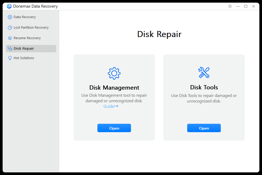Screen dimensions: 262x175
Task: Minimize the Donemax window
Action: tap(238, 6)
